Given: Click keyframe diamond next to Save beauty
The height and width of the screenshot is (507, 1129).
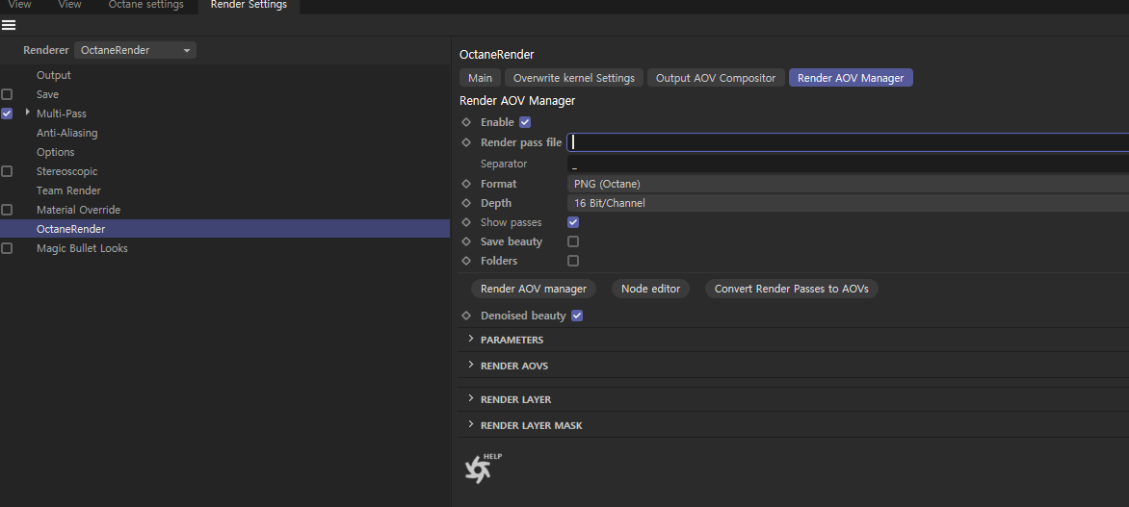Looking at the screenshot, I should point(466,241).
